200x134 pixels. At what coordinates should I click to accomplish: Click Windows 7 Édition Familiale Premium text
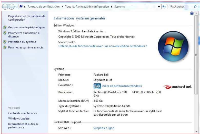click(x=82, y=31)
